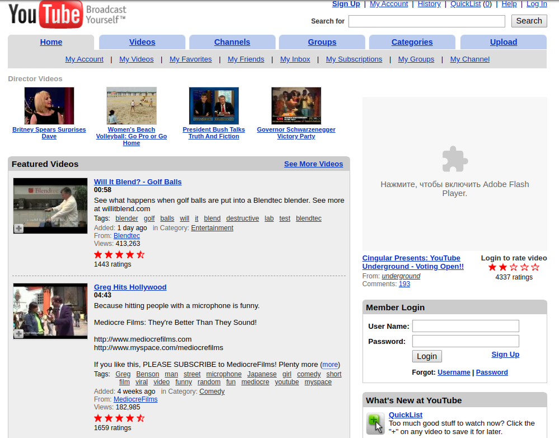
Task: Open the Greg Hits Hollywood title link
Action: pyautogui.click(x=130, y=287)
